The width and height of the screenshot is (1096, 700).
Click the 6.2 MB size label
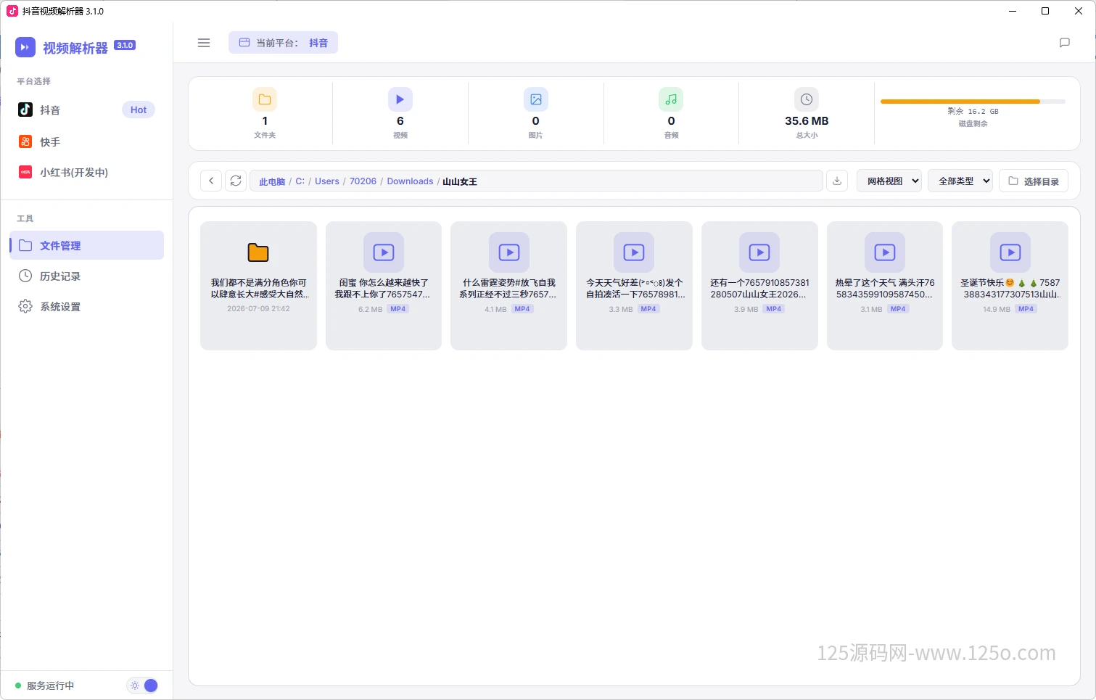click(x=370, y=309)
